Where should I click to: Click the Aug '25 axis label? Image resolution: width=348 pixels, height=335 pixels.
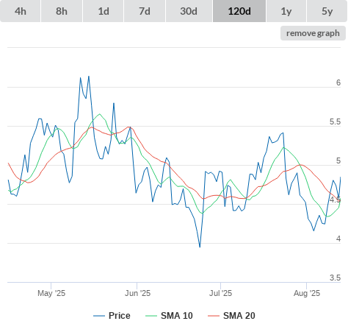pyautogui.click(x=307, y=293)
